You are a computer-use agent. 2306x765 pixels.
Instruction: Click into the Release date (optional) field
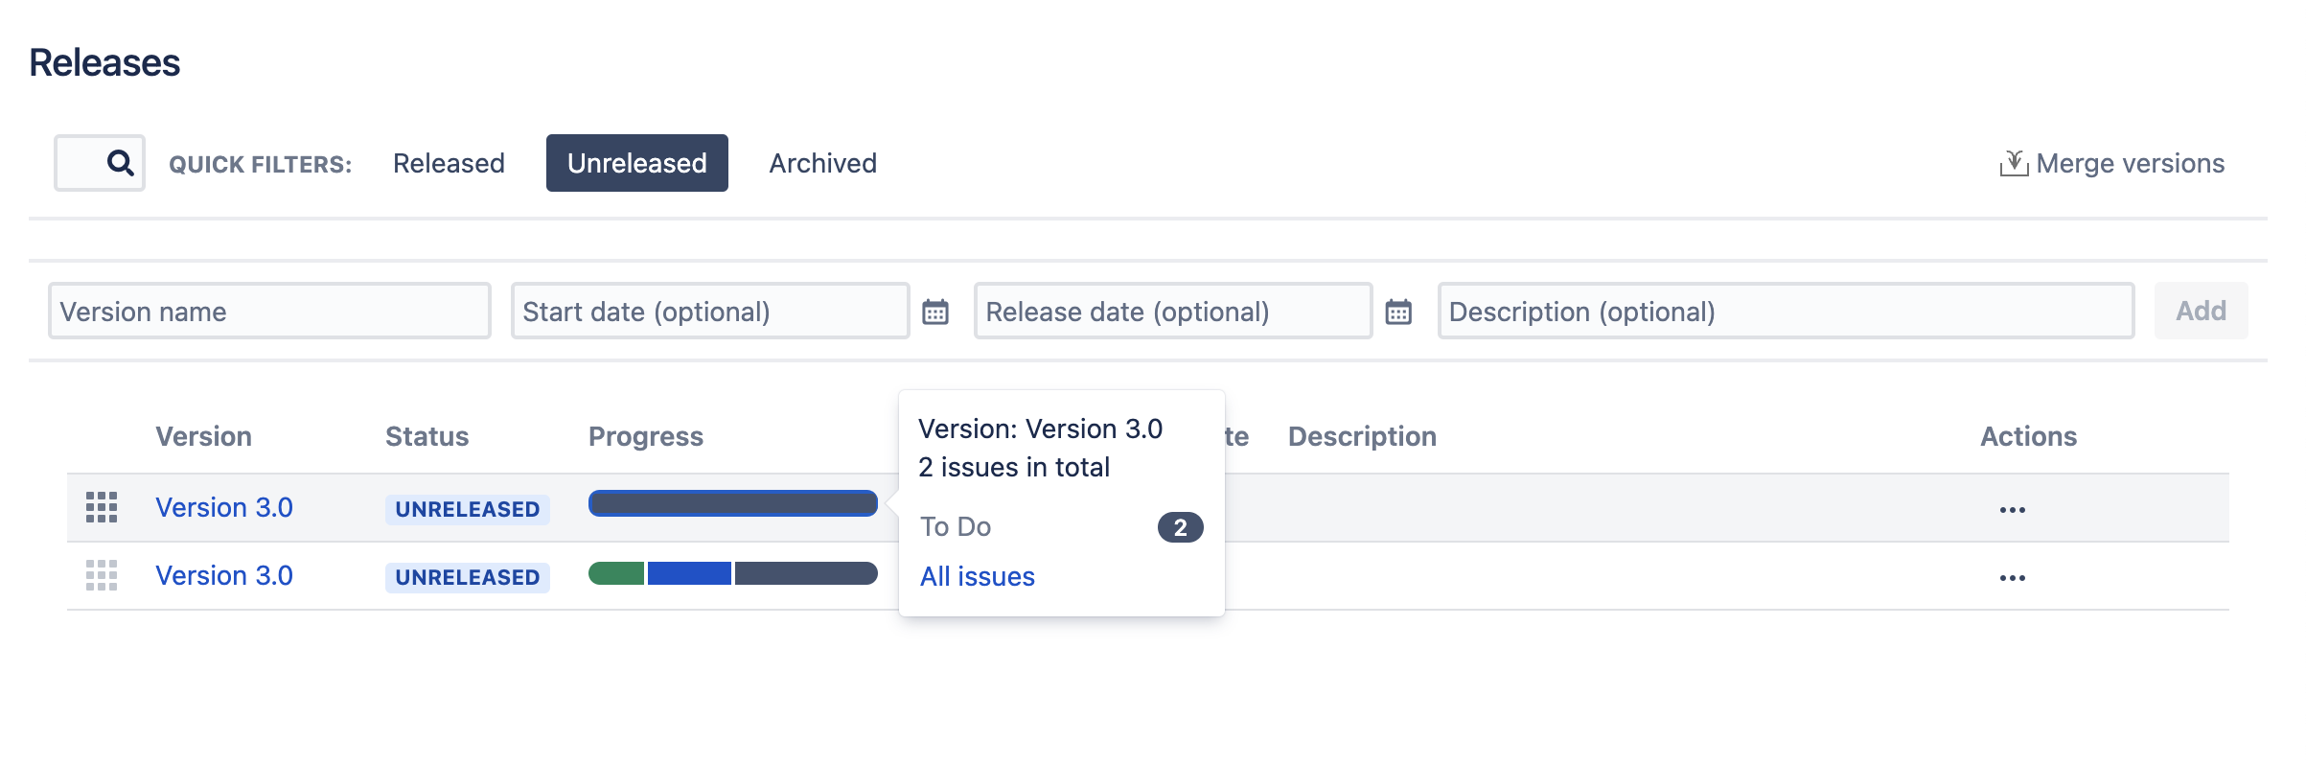coord(1173,311)
